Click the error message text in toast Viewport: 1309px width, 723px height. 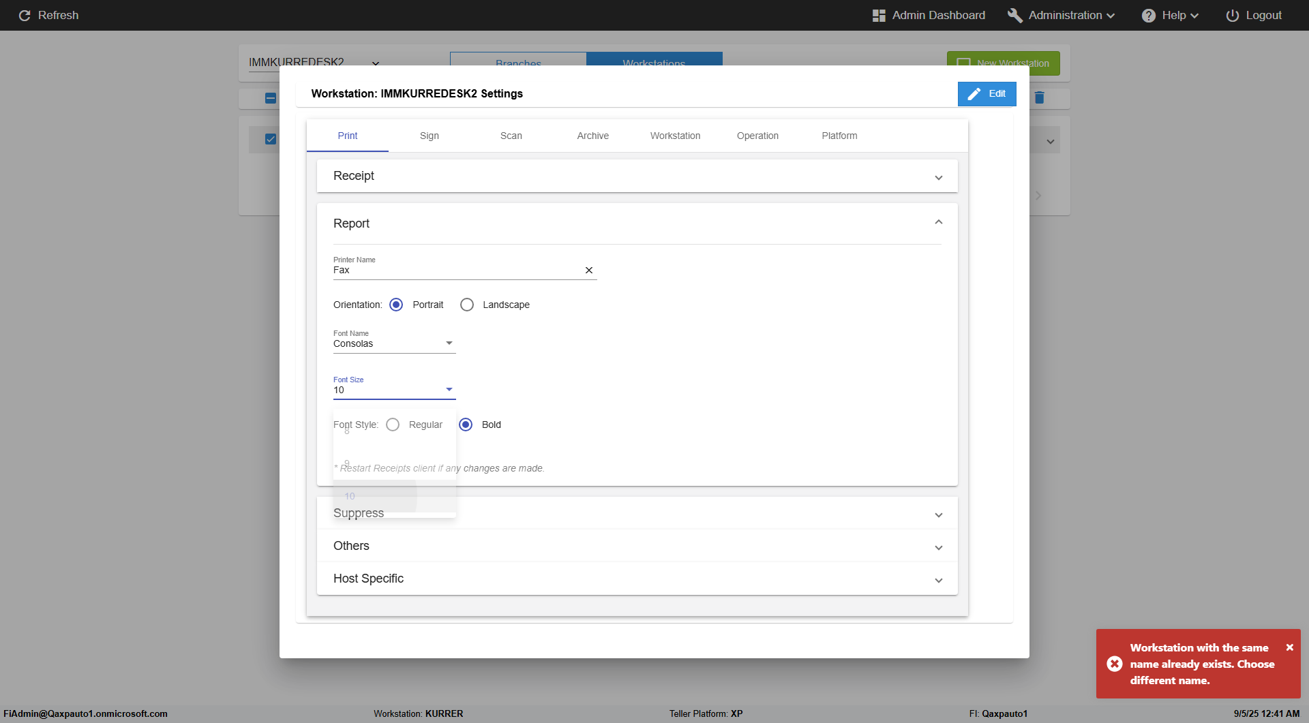coord(1202,664)
